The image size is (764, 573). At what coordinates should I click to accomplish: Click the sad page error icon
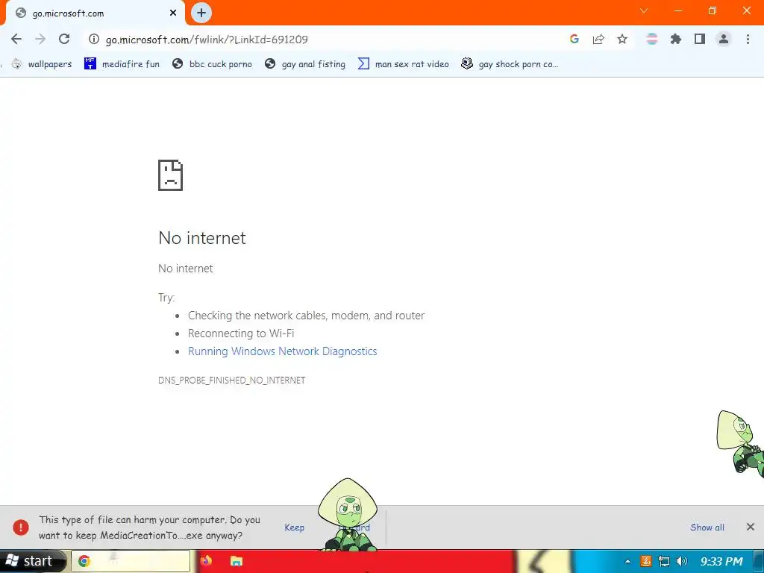click(170, 175)
